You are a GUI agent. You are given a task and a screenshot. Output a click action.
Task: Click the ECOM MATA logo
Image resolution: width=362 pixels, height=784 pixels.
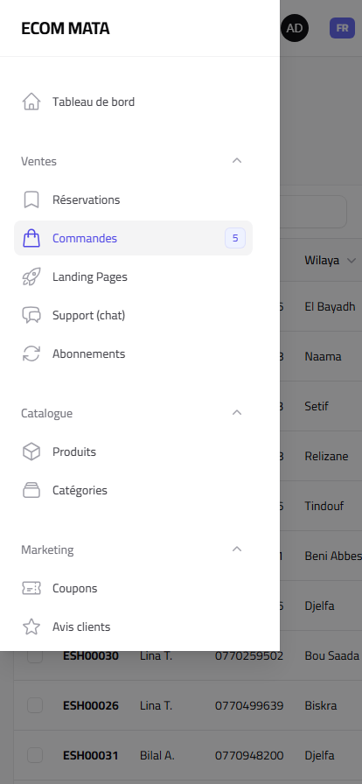click(x=65, y=29)
